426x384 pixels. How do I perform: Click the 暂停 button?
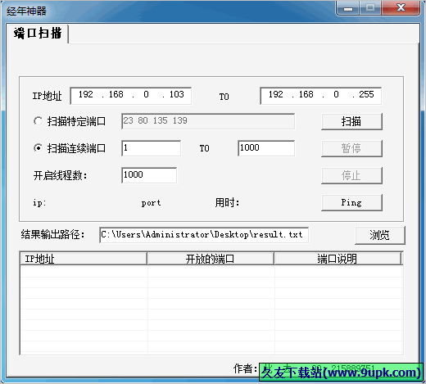coord(351,148)
